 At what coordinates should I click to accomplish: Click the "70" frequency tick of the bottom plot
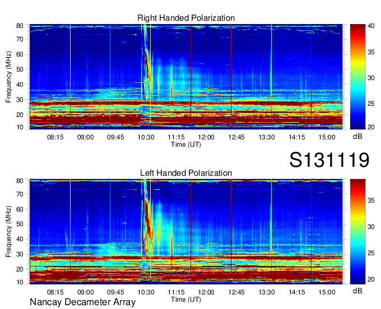[20, 194]
